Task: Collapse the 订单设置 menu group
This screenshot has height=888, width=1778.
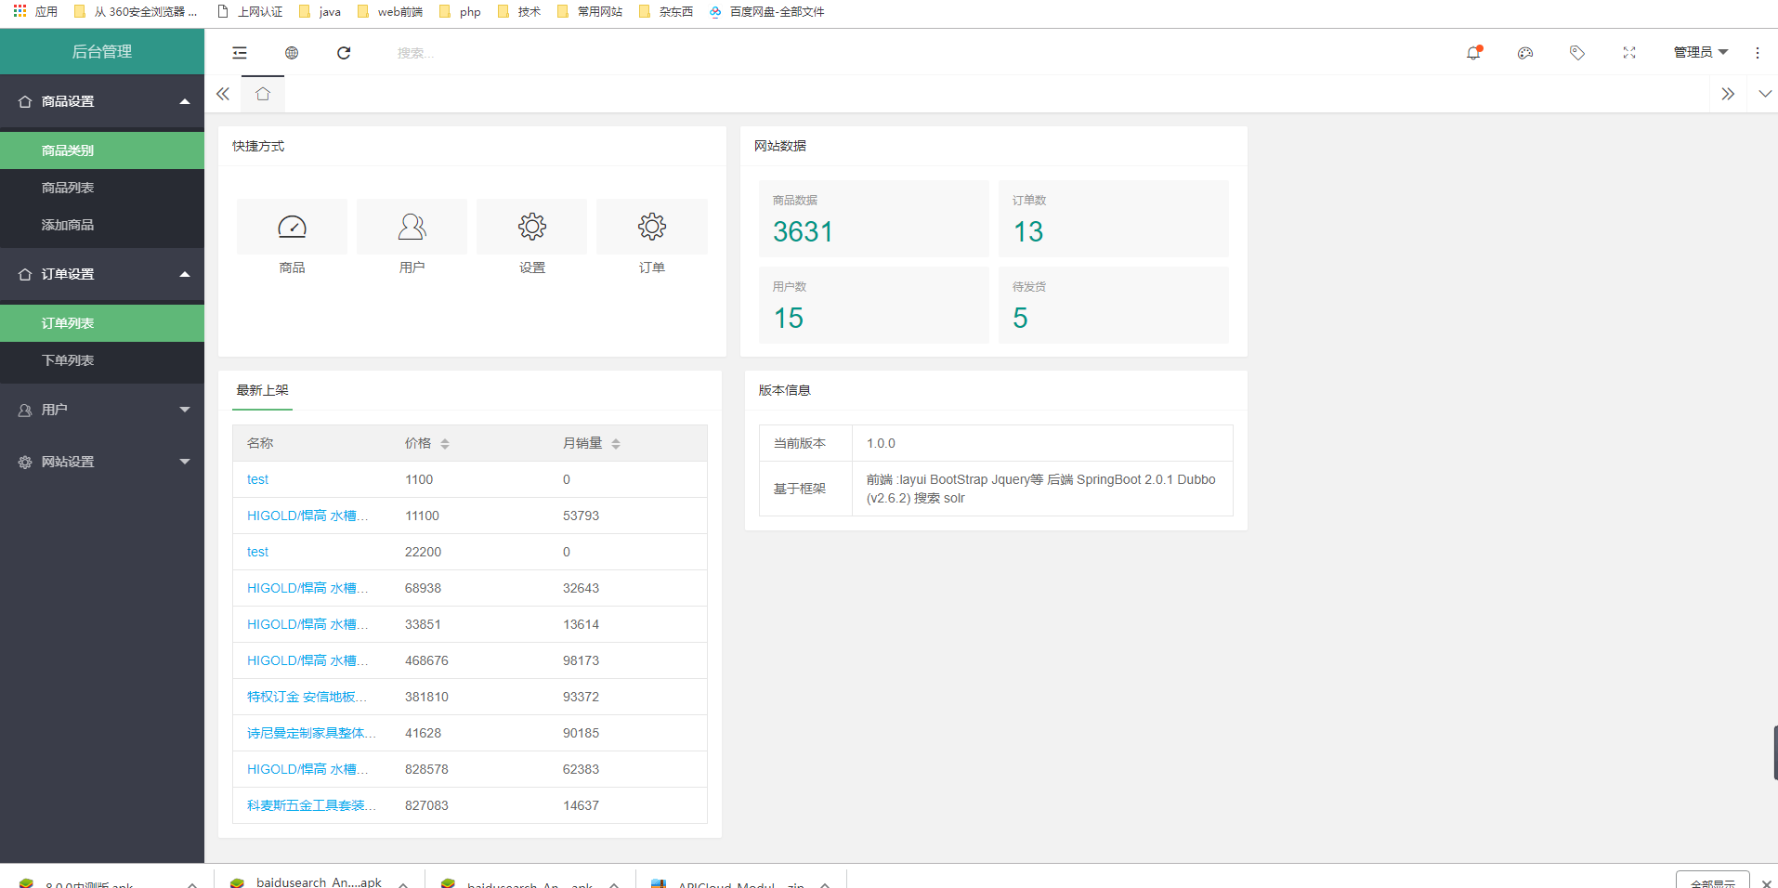Action: tap(102, 274)
